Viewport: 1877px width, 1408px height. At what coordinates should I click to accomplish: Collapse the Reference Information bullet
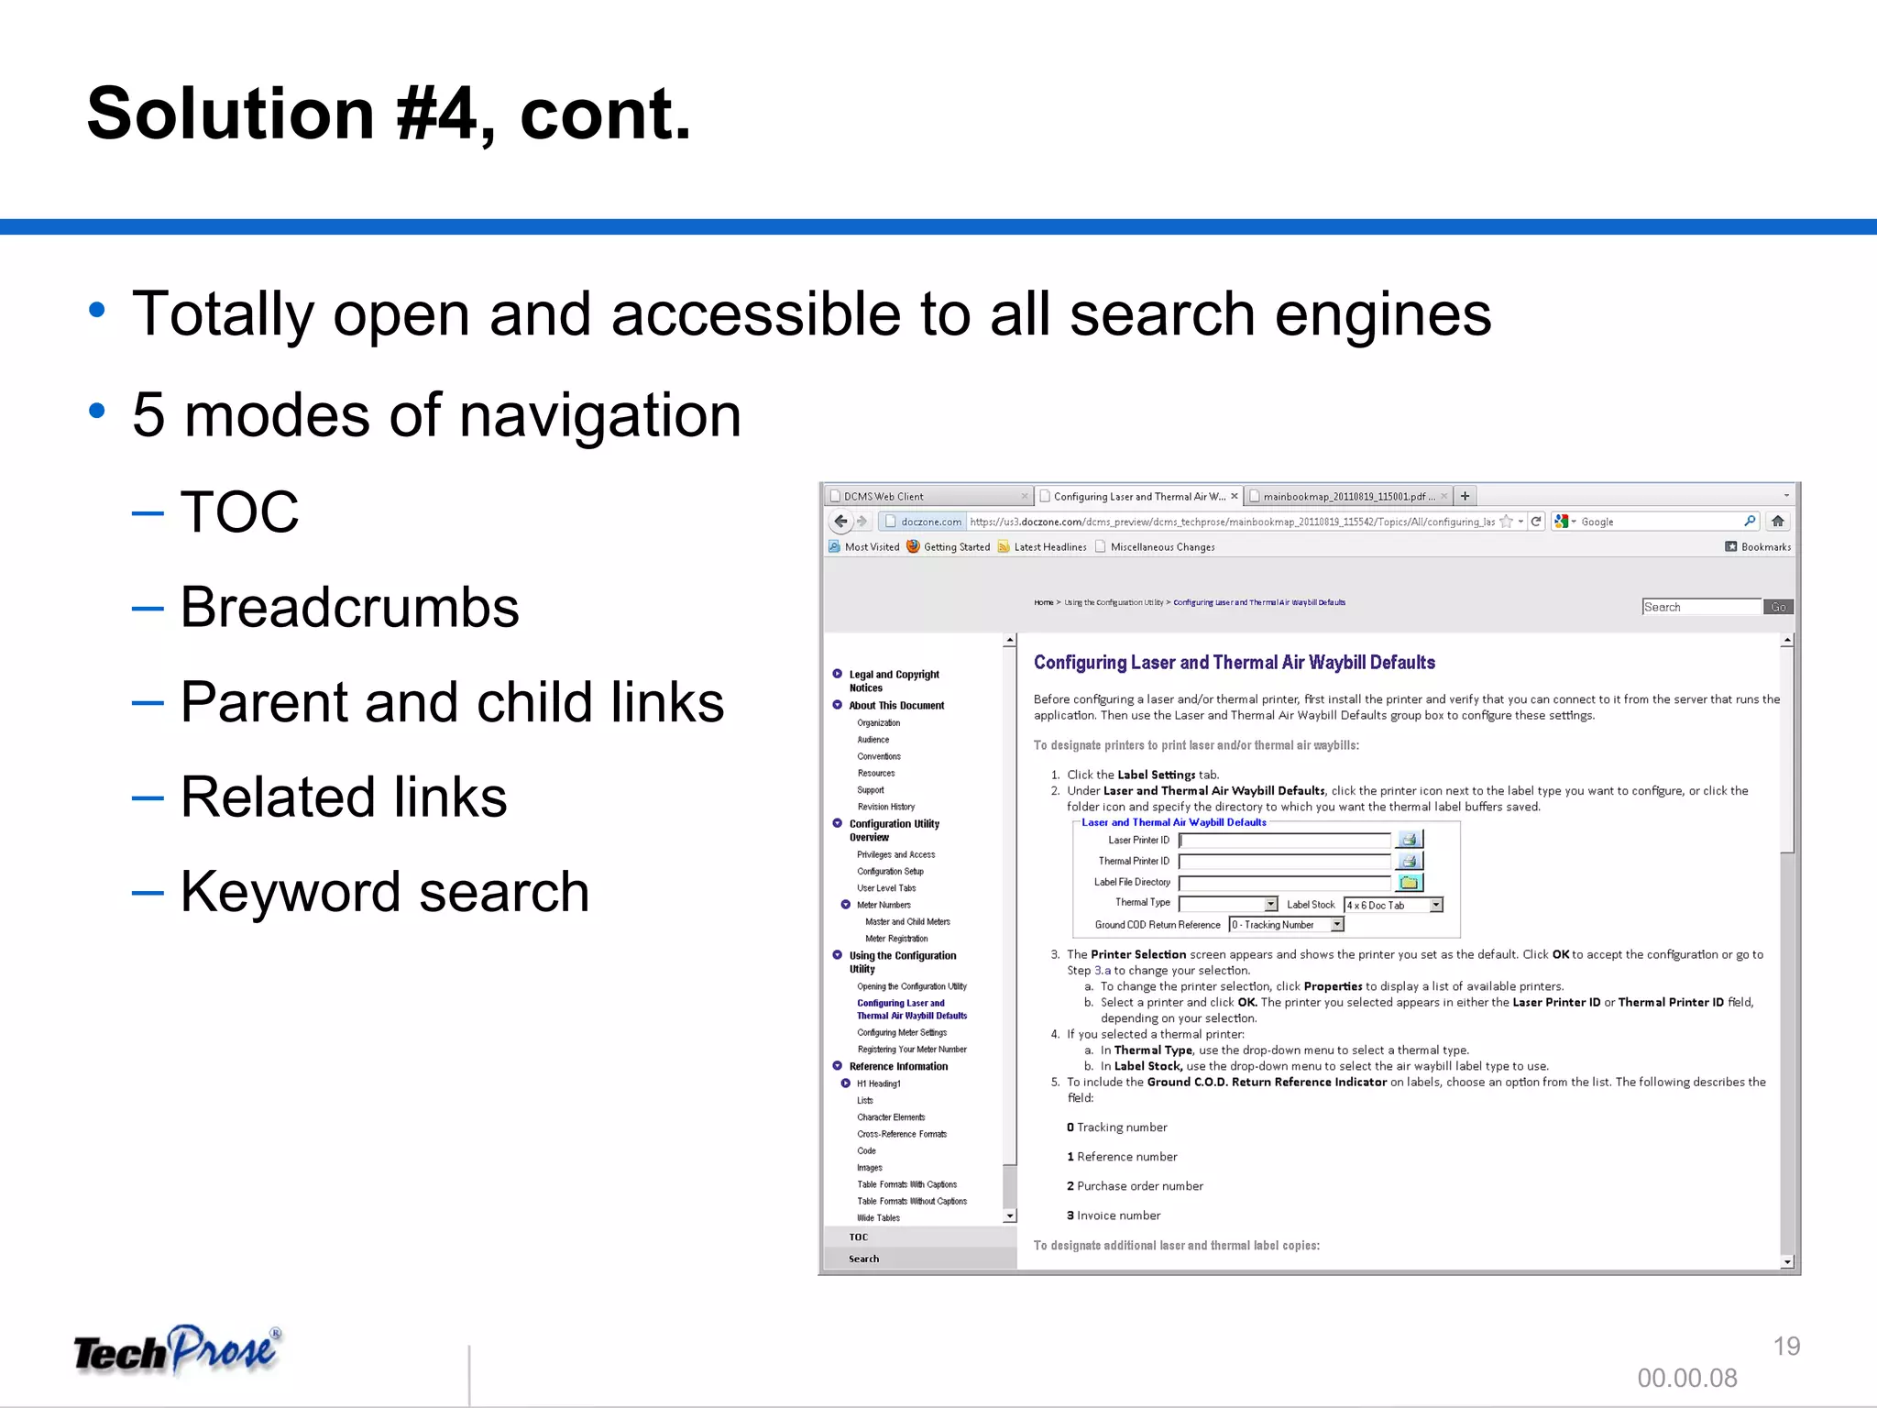(837, 1066)
